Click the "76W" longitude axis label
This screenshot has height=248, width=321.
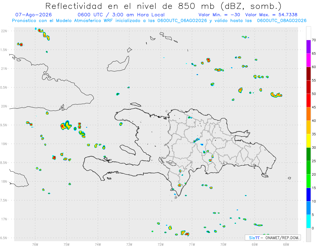(35, 244)
